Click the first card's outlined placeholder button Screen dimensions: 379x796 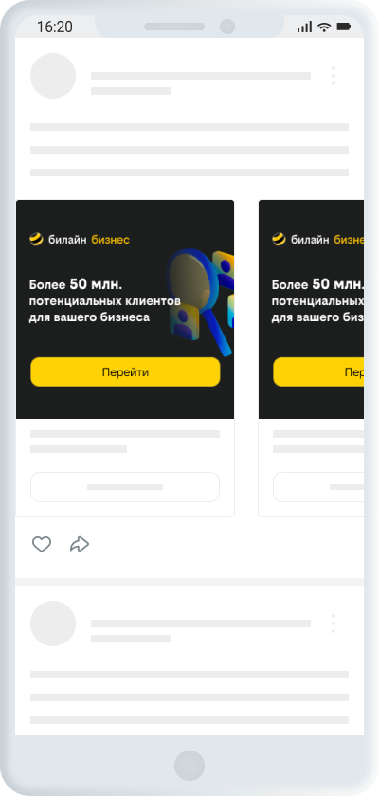[125, 487]
